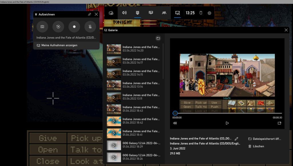Click the Close verb in the game
The width and height of the screenshot is (293, 166).
[x=48, y=161]
